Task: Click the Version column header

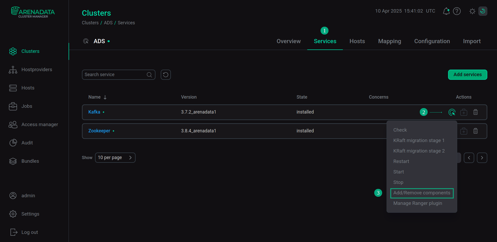Action: 189,97
